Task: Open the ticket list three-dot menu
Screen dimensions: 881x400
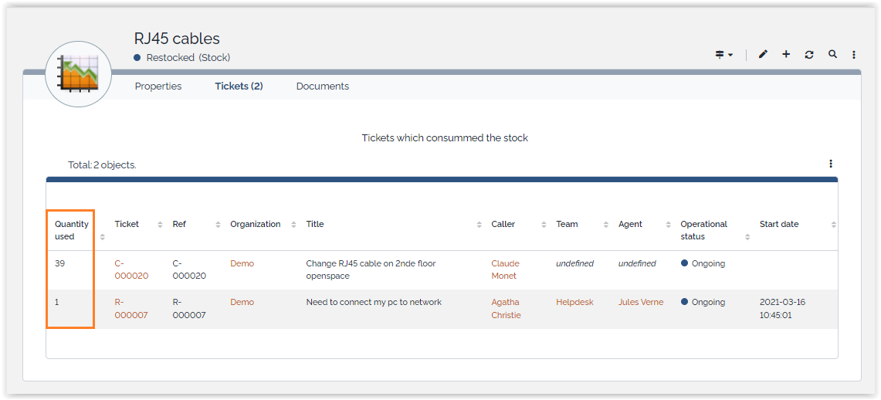Action: [831, 164]
